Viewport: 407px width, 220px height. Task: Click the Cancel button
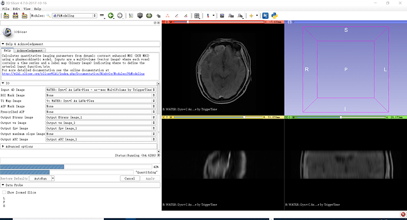click(130, 179)
